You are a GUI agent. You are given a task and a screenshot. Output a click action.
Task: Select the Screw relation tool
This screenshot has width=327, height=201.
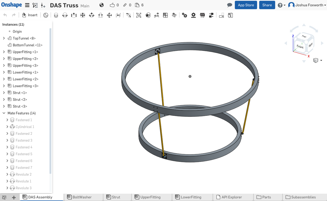coord(202,15)
